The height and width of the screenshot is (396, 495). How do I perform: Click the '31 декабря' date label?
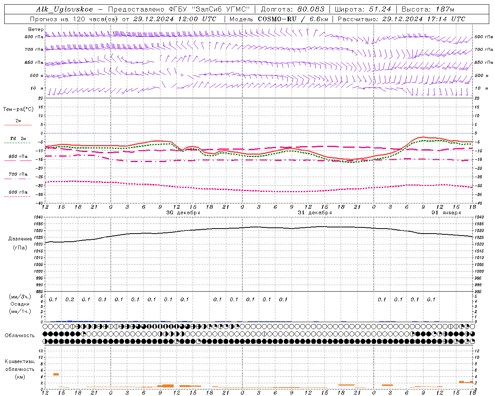(x=314, y=213)
